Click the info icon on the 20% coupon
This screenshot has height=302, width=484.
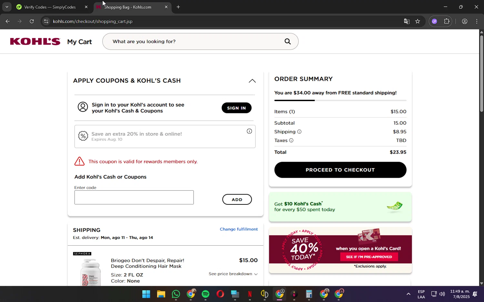click(x=249, y=131)
